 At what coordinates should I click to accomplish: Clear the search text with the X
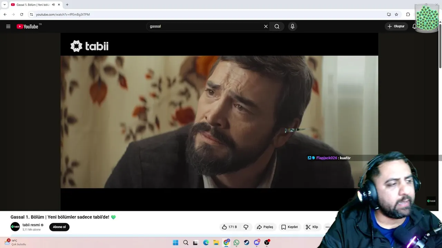pos(266,27)
